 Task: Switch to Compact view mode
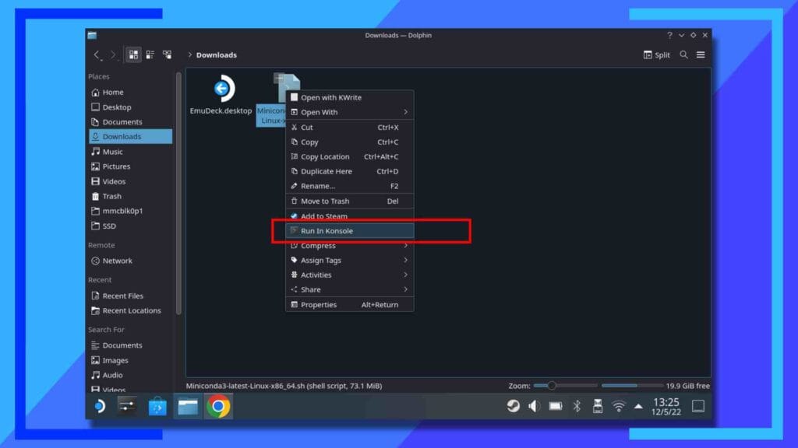point(150,55)
